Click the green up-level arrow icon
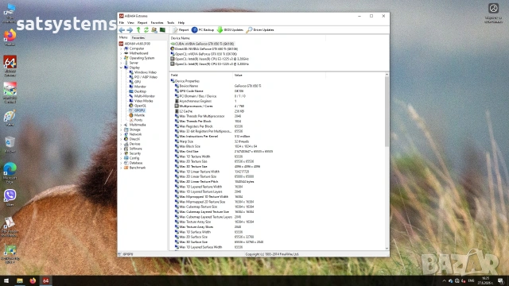The height and width of the screenshot is (286, 509). point(138,30)
